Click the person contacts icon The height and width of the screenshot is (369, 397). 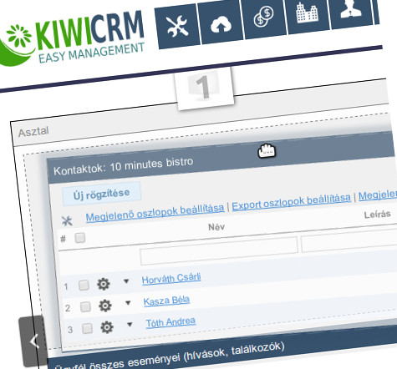coord(351,11)
